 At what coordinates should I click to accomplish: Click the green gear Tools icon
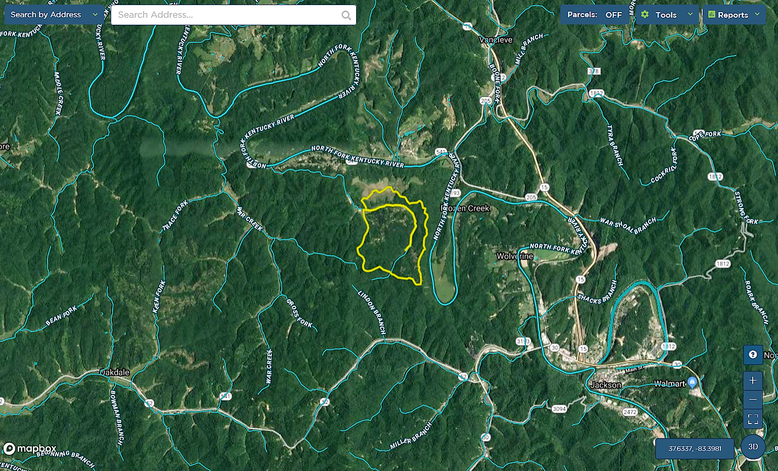(x=645, y=15)
